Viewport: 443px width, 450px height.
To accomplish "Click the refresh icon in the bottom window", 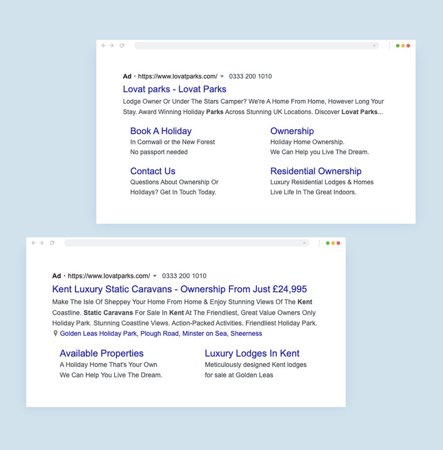I will tap(52, 242).
